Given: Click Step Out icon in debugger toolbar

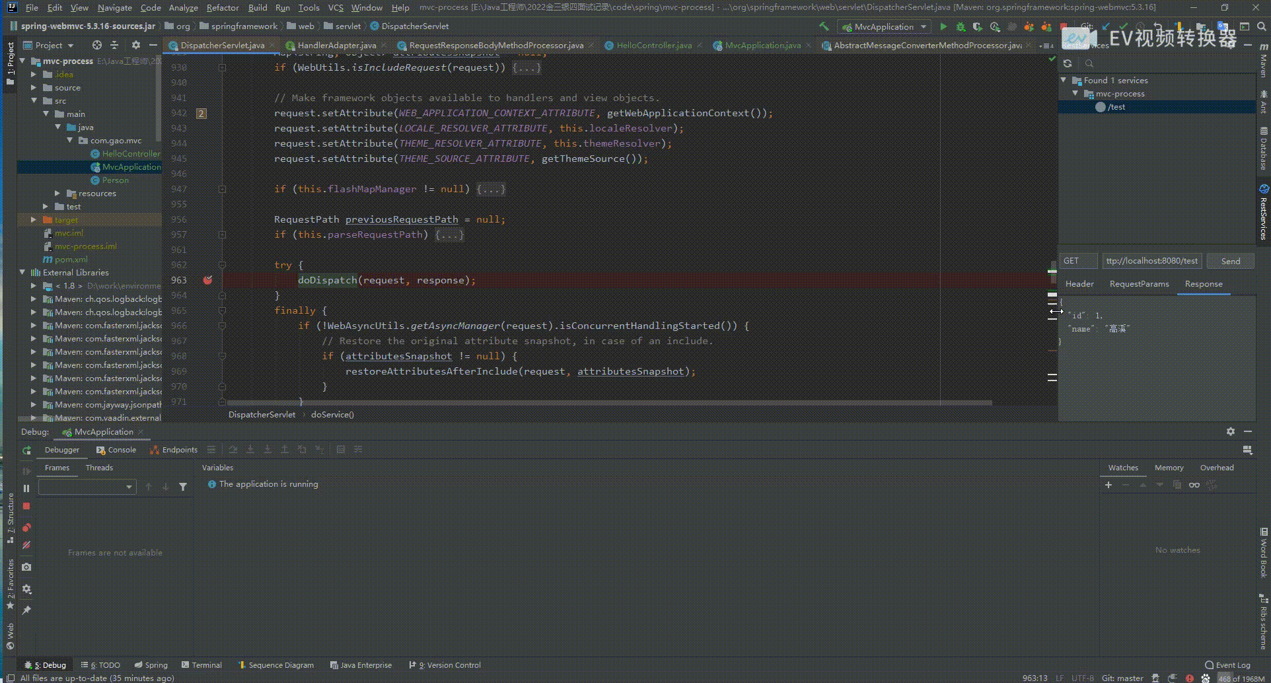Looking at the screenshot, I should coord(285,449).
